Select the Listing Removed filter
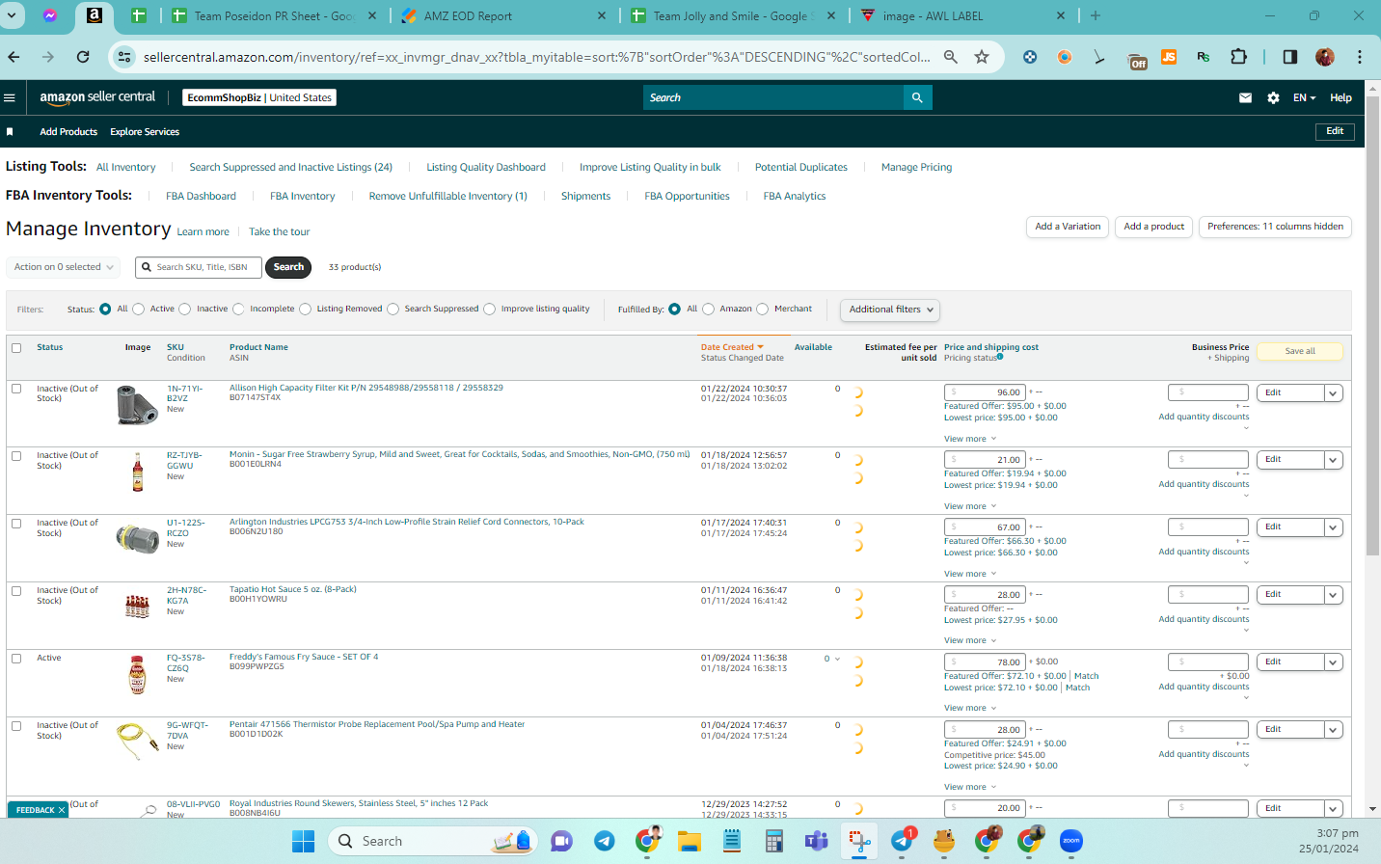This screenshot has width=1381, height=864. pos(306,310)
